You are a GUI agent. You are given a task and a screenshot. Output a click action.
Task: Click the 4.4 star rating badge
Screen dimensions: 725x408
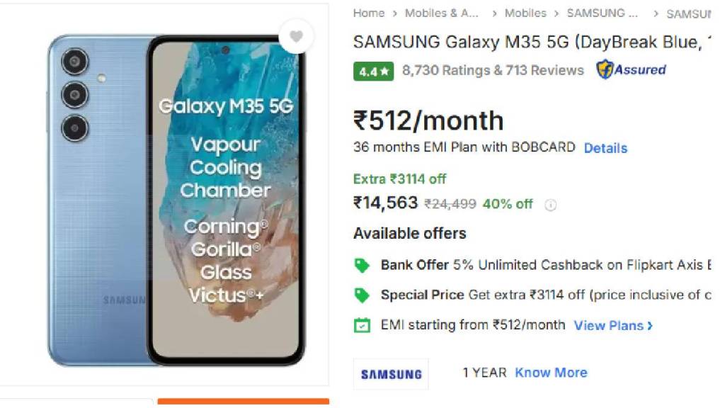tap(374, 72)
